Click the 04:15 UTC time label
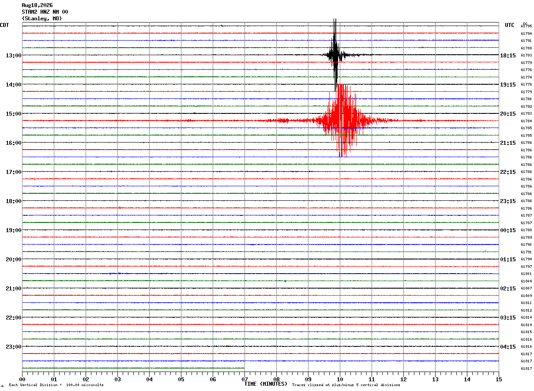Screen dimensions: 534x391 pyautogui.click(x=508, y=347)
